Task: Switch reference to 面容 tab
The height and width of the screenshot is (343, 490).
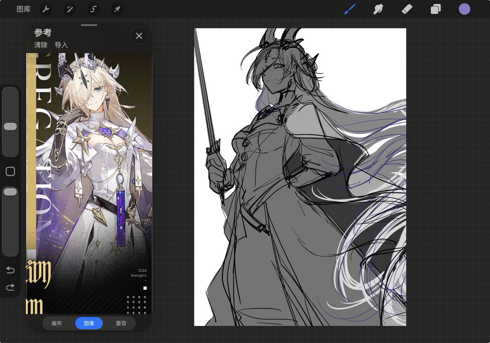Action: (x=121, y=323)
